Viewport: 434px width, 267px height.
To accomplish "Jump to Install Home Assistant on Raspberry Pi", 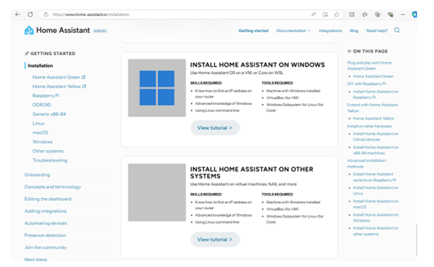I will (375, 95).
